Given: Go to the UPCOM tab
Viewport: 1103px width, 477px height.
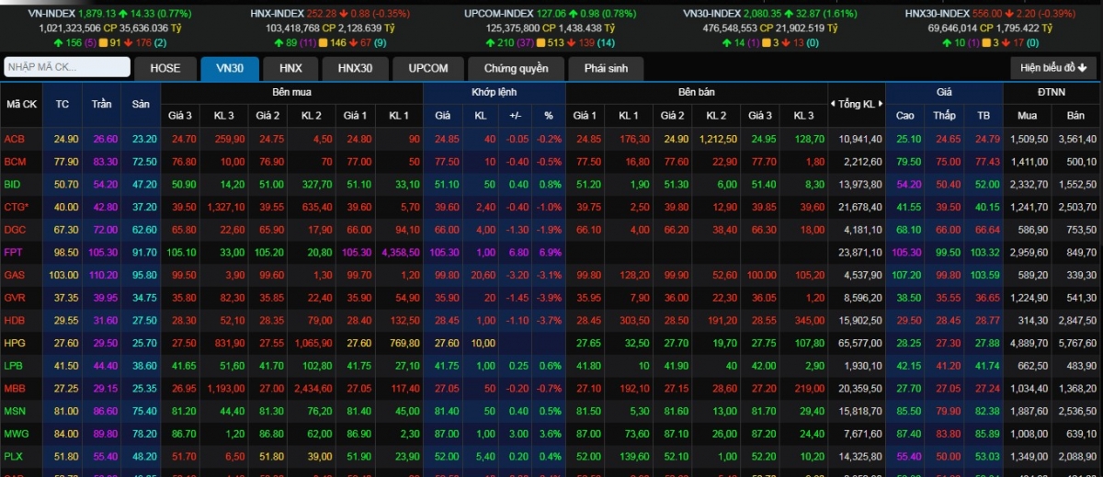Looking at the screenshot, I should click(x=427, y=68).
